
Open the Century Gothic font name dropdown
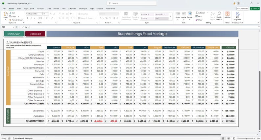pos(42,14)
